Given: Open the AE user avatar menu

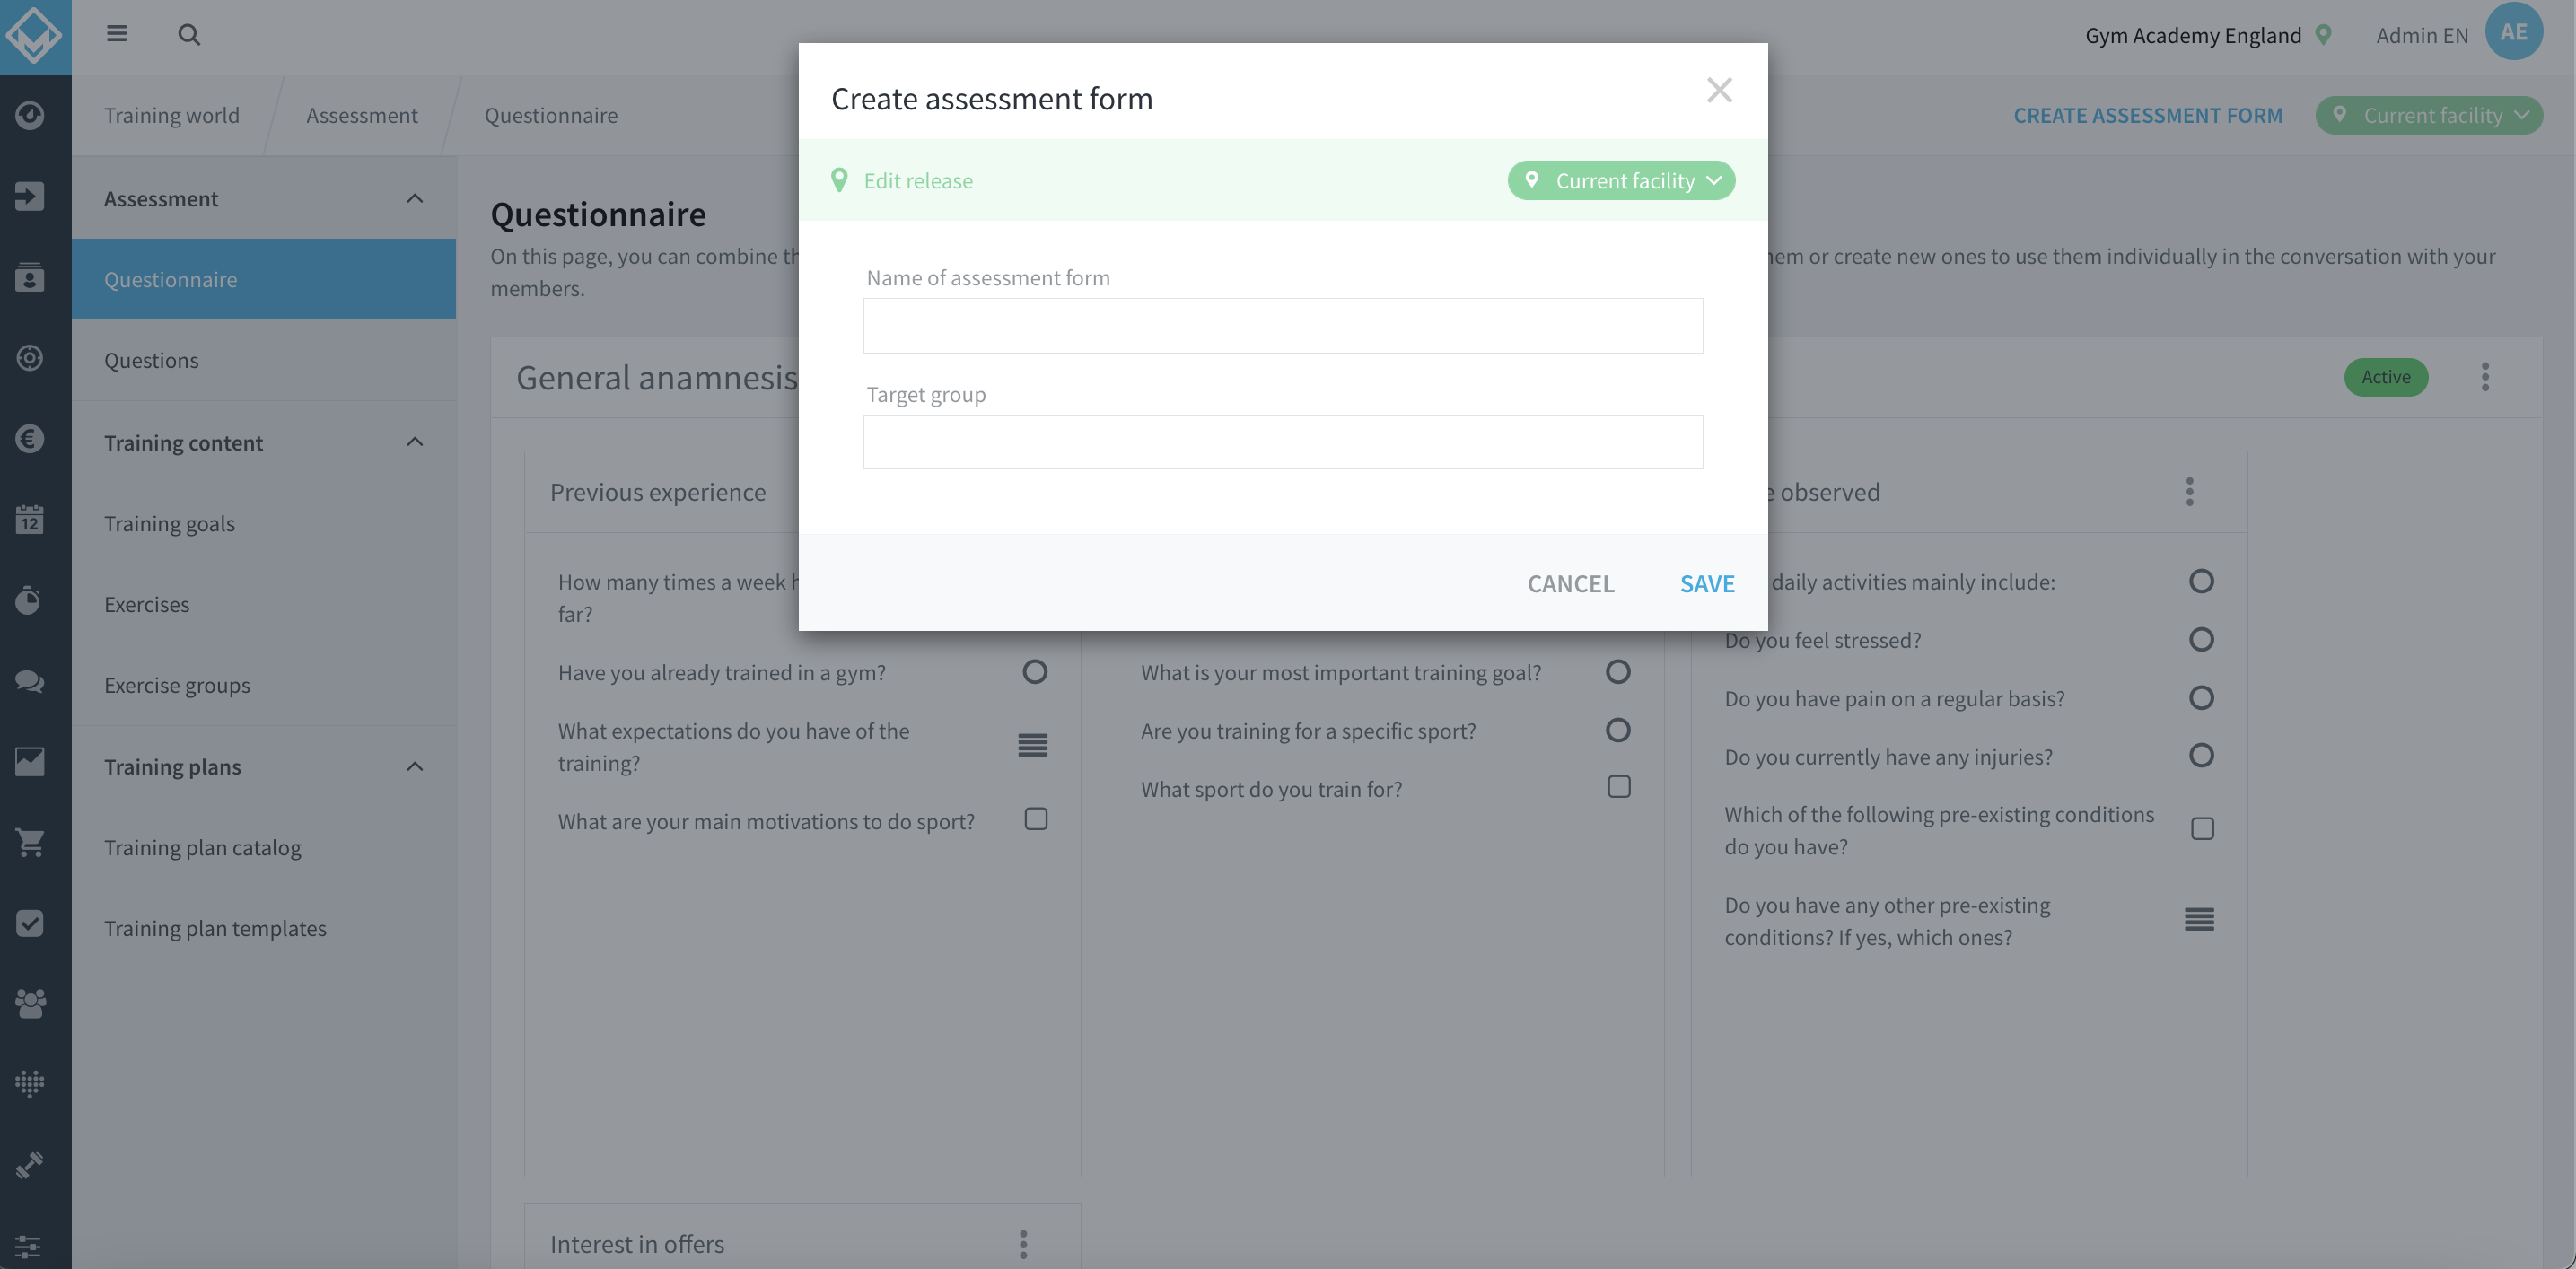Looking at the screenshot, I should point(2513,31).
